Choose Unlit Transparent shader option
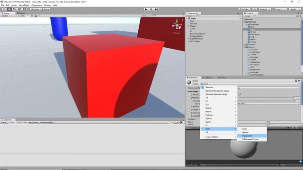Screen dimensions: 303x170 (x=252, y=136)
